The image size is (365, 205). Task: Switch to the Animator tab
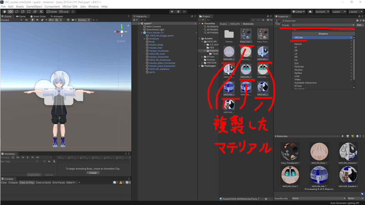click(57, 16)
